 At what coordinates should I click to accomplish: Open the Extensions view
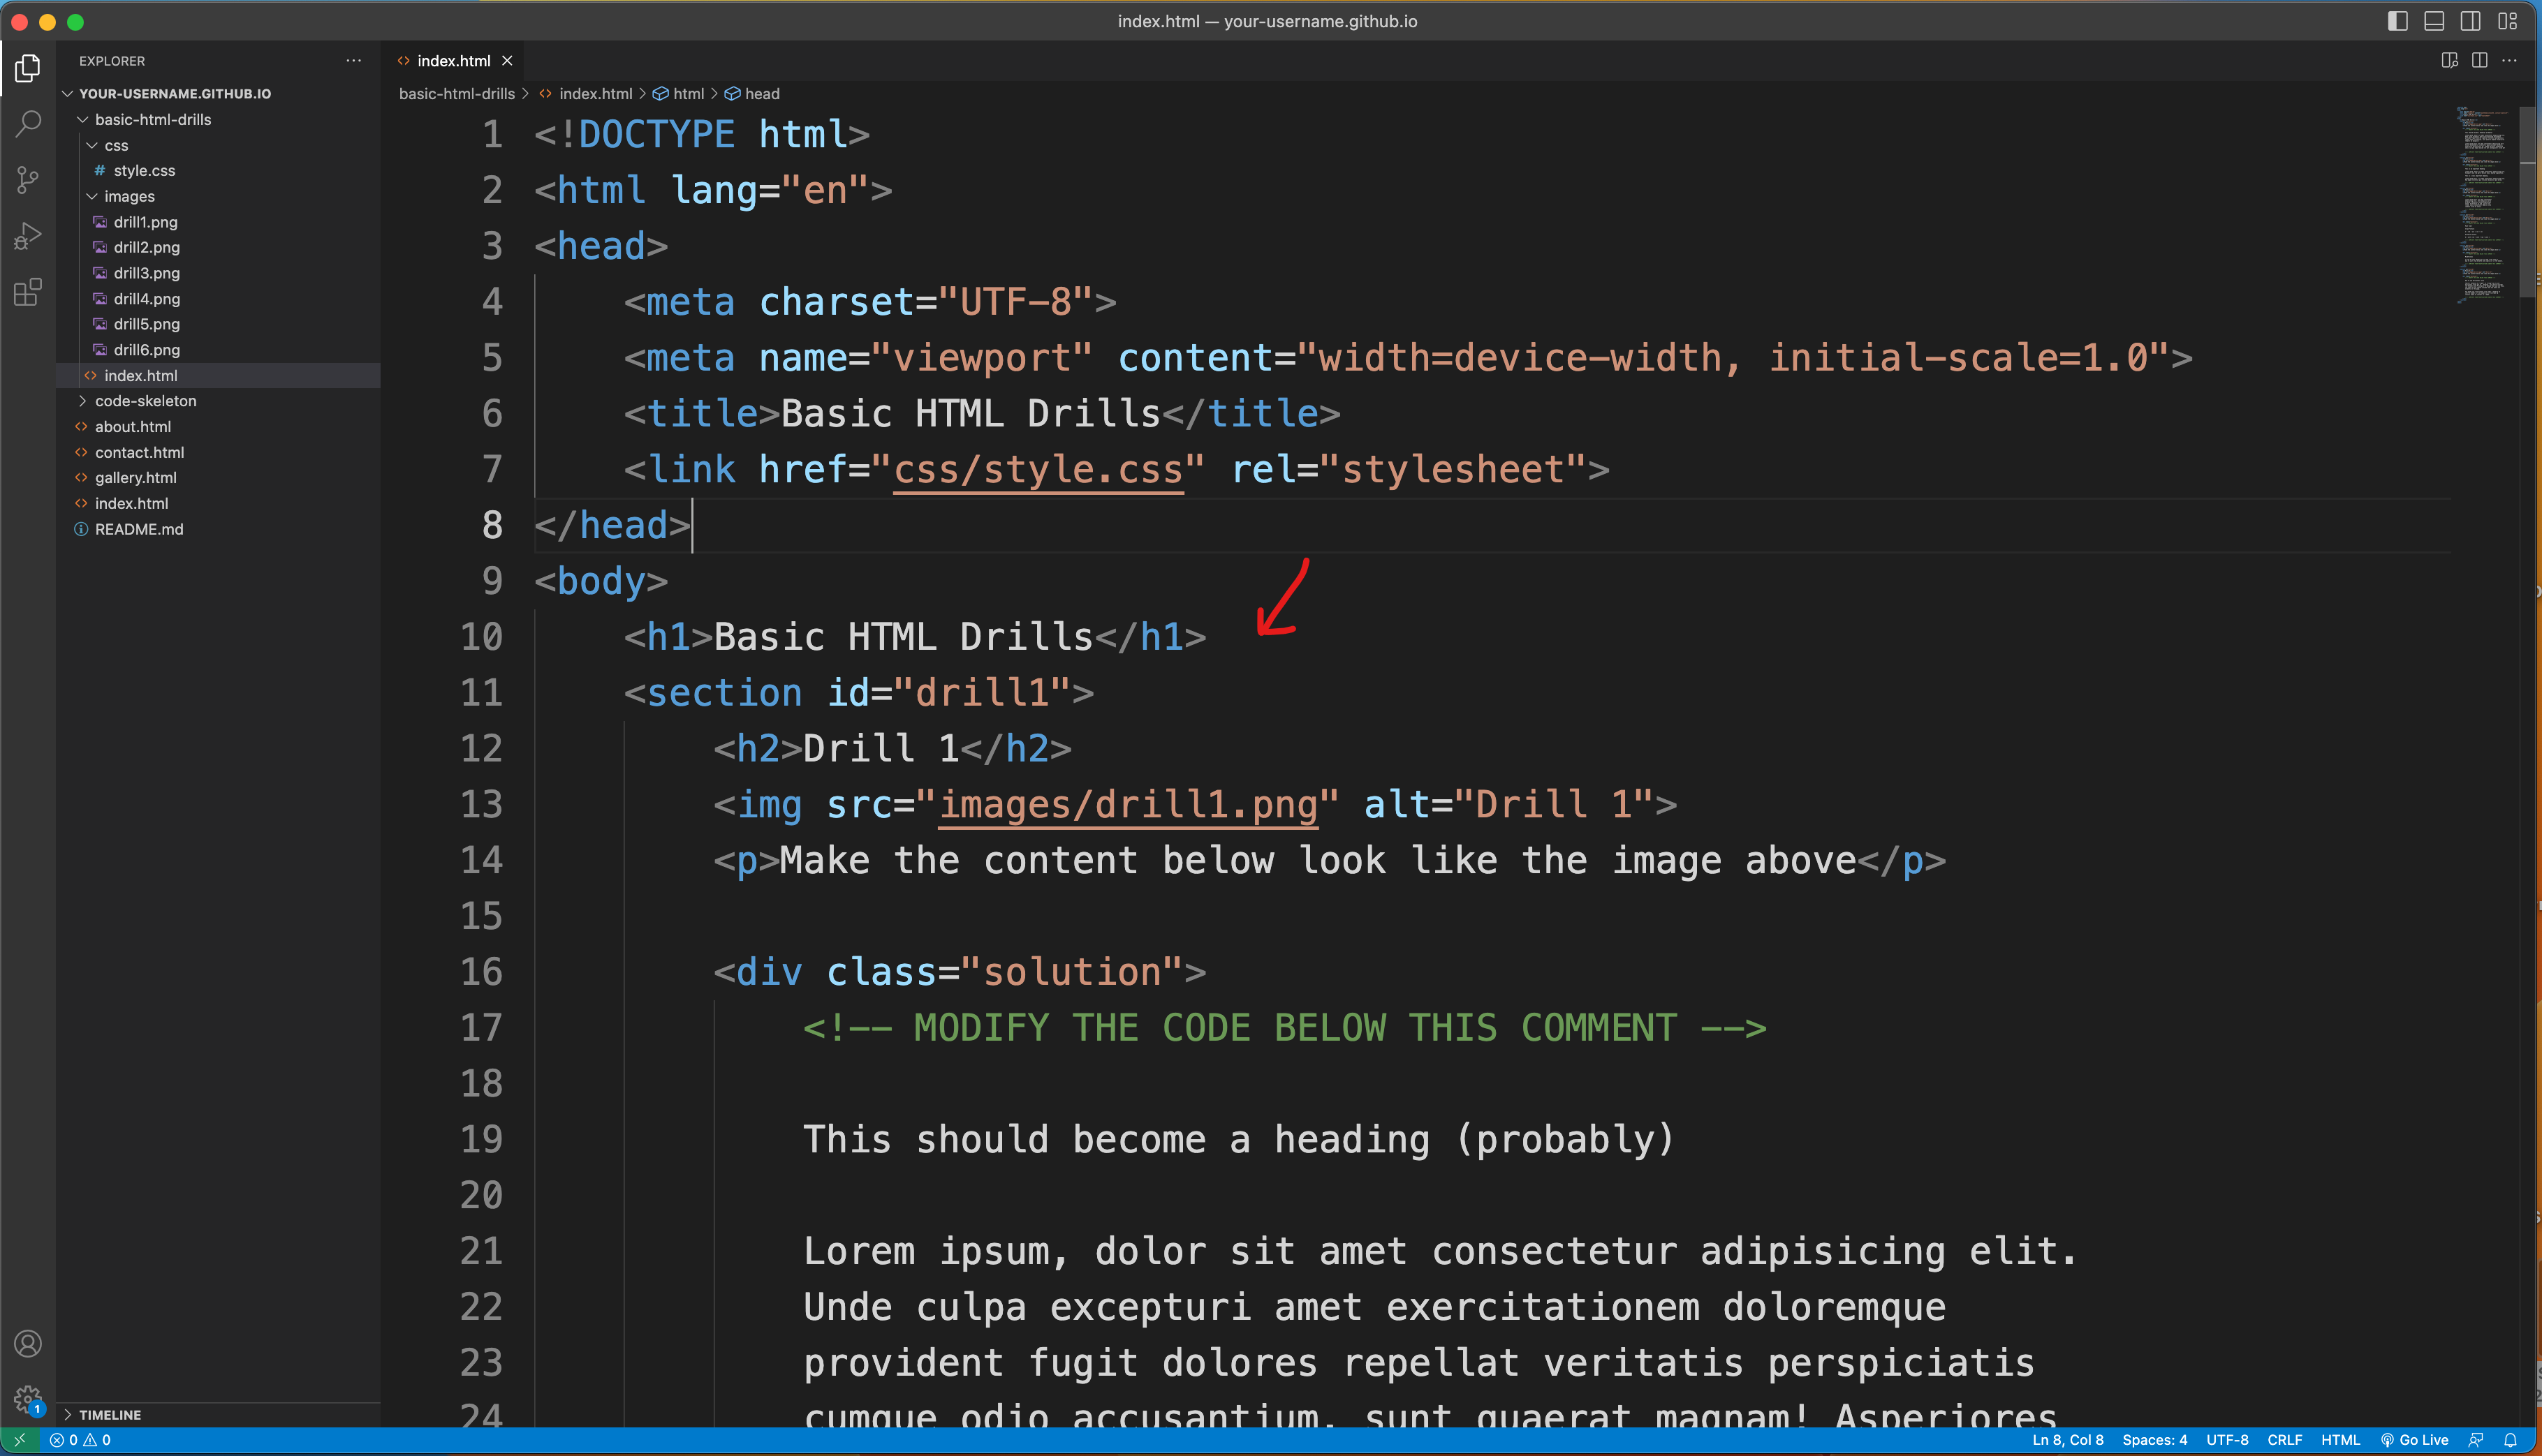(28, 292)
